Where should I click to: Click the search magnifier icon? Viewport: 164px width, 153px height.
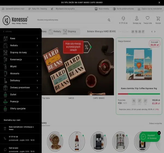(109, 20)
